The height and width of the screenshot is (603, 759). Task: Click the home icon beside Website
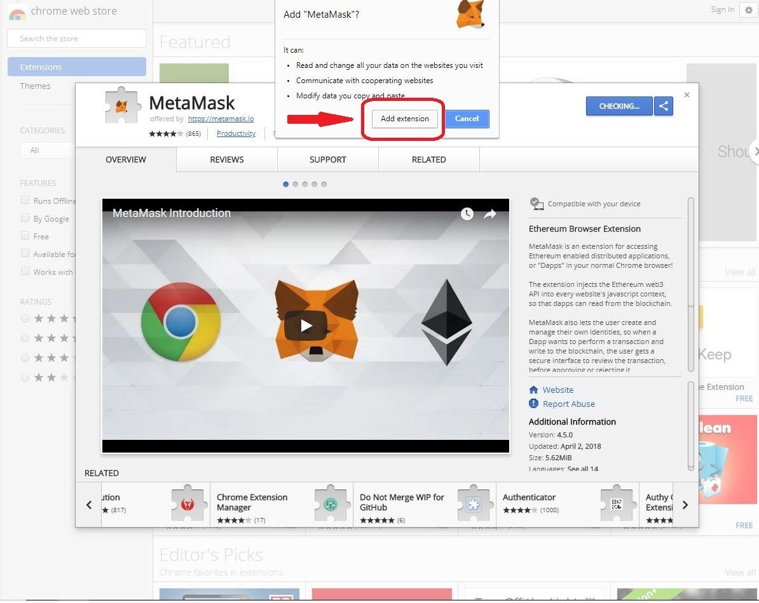[533, 390]
